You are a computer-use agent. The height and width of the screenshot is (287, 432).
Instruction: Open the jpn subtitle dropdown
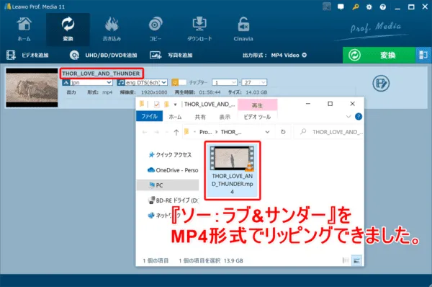click(x=87, y=82)
